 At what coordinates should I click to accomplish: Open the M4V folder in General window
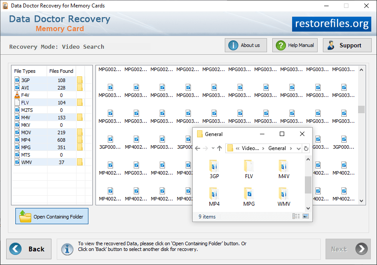pyautogui.click(x=284, y=169)
